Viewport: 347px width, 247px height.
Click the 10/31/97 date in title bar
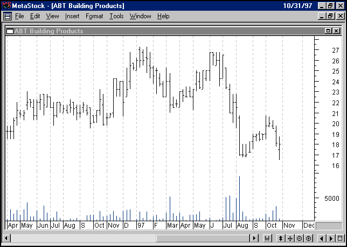pyautogui.click(x=297, y=6)
